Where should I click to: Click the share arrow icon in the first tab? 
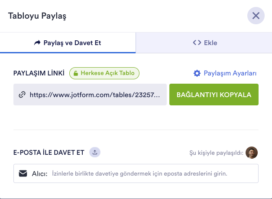tap(36, 43)
